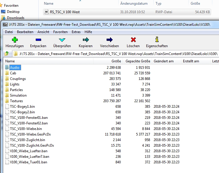Screen dimensions: 219x173
Task: Click the Favoriten star icon in Explorer
Action: [1, 6]
